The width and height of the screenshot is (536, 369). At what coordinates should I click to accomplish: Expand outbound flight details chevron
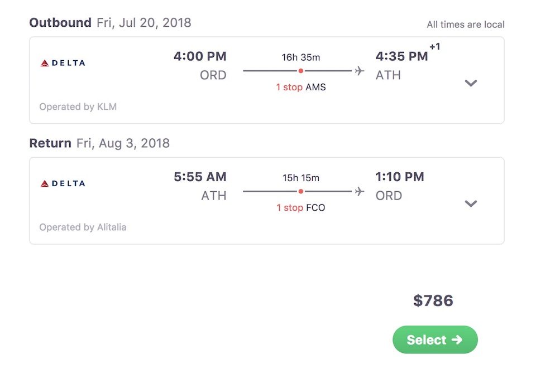click(x=471, y=83)
